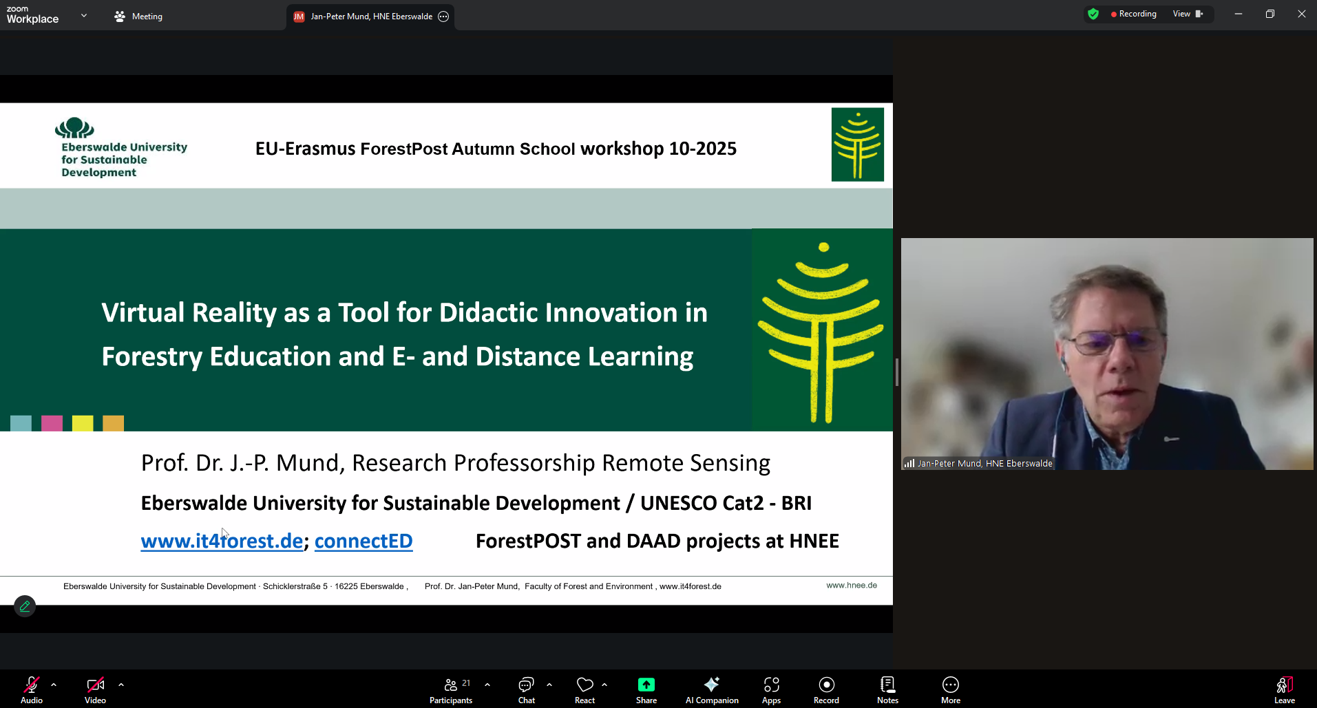
Task: Open the View layout menu
Action: coord(1187,14)
